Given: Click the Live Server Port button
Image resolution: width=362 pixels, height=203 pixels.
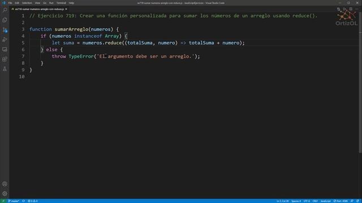Looking at the screenshot, I should (341, 201).
